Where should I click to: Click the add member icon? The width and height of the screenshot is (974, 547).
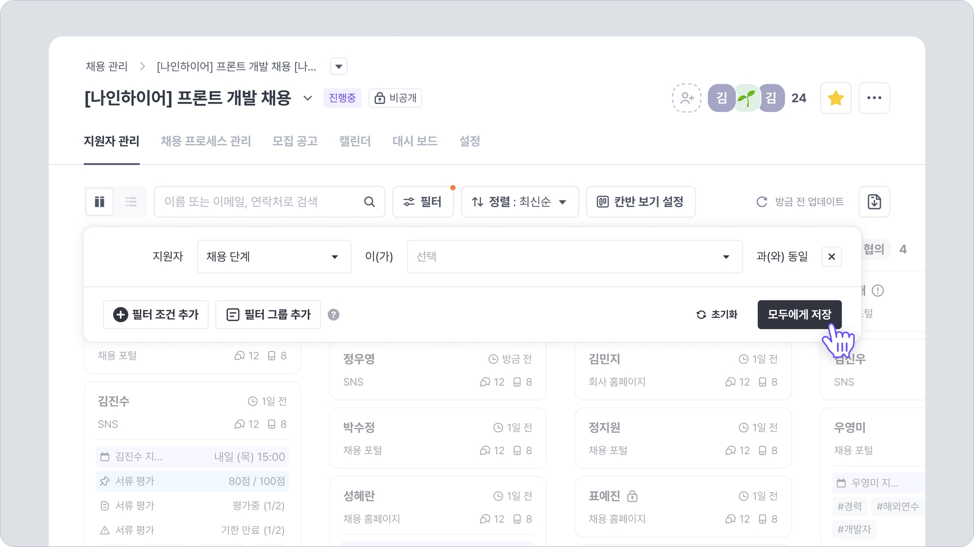tap(687, 98)
